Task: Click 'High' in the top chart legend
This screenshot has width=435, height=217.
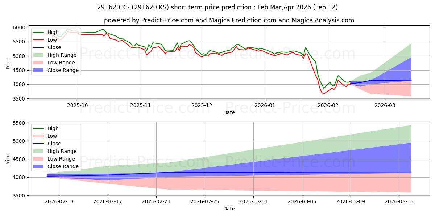Action: 53,33
